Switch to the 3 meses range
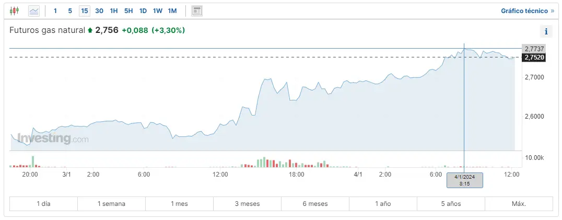This screenshot has height=220, width=562. [247, 204]
